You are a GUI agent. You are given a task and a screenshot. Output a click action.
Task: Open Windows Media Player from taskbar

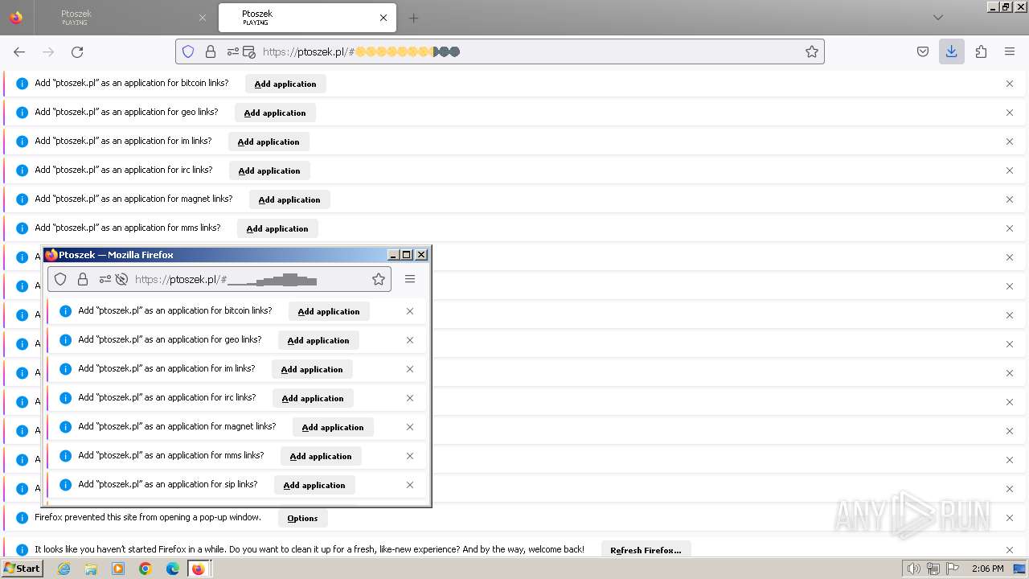click(118, 569)
